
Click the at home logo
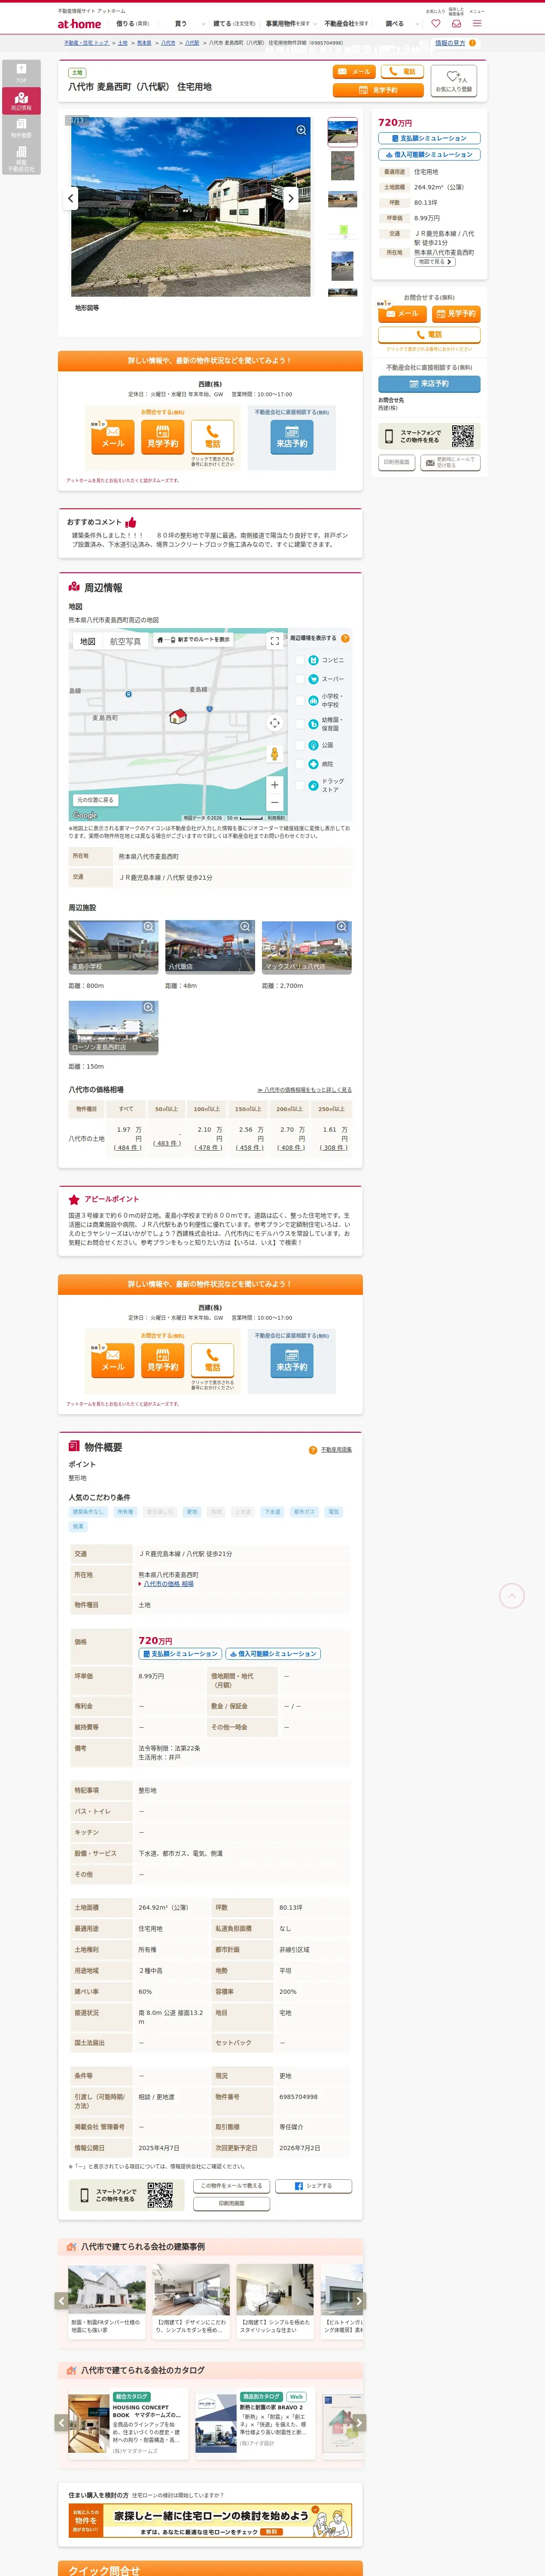(79, 23)
